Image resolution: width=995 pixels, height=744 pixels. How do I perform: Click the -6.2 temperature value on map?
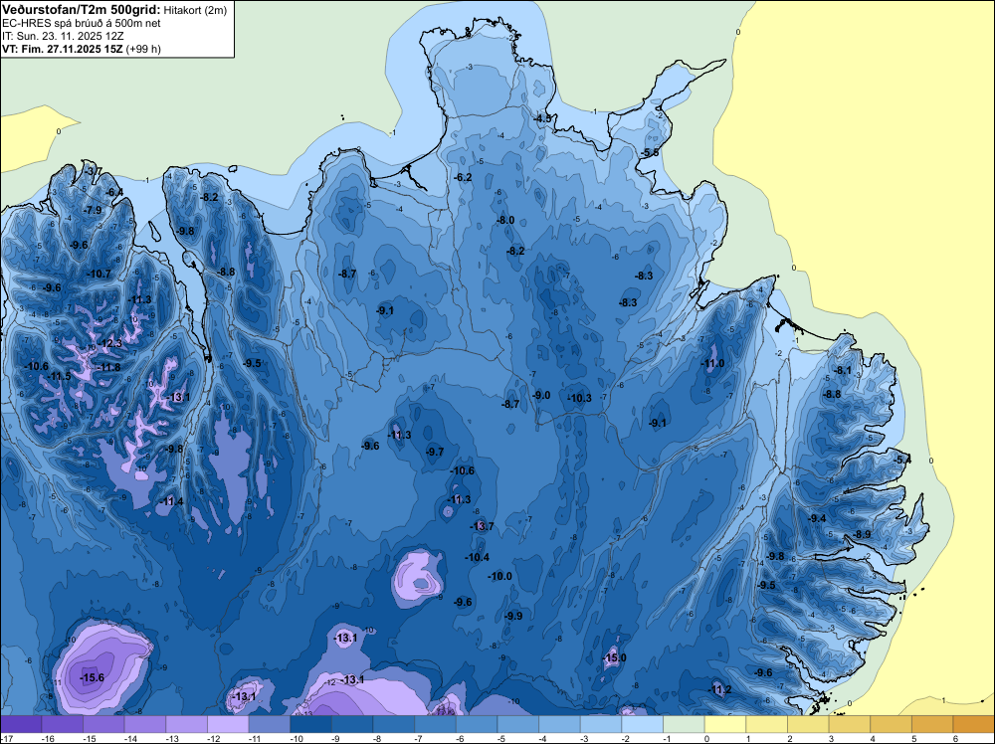(464, 177)
